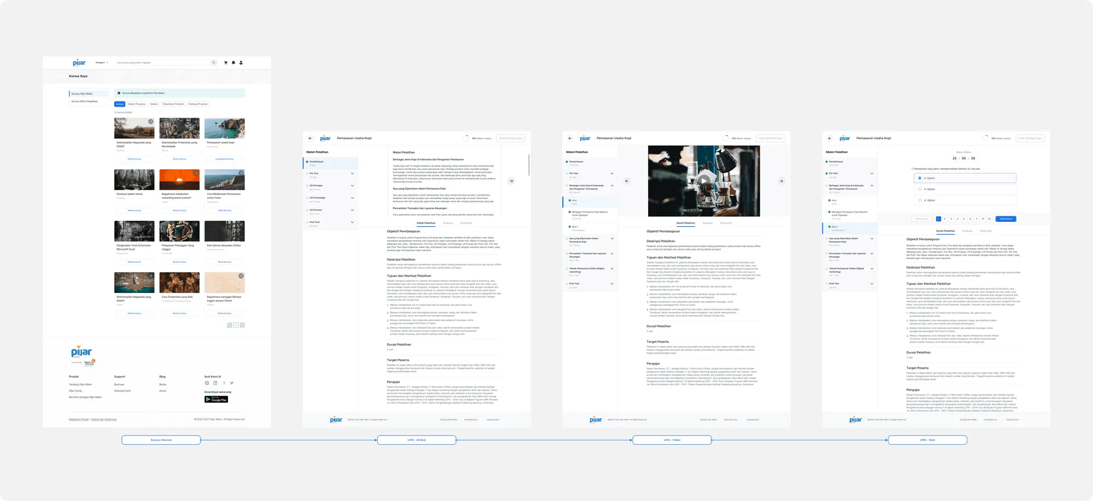
Task: Expand Post Test section in LMS Quiz sidebar
Action: click(871, 284)
